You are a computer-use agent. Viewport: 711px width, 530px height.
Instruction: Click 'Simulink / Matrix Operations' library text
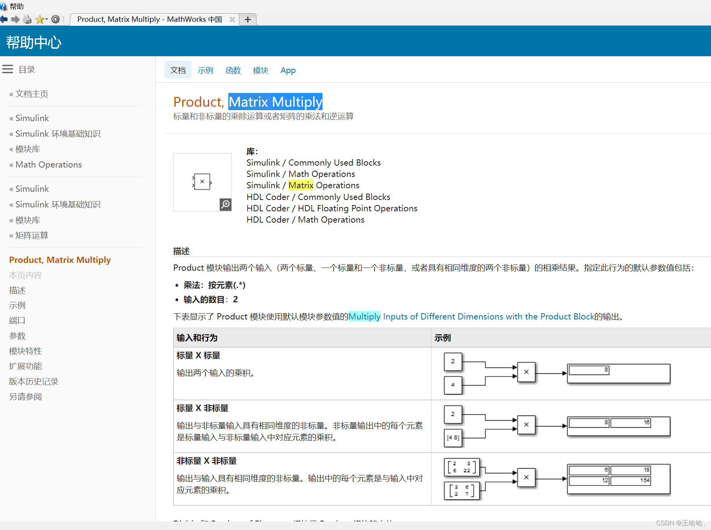[303, 185]
